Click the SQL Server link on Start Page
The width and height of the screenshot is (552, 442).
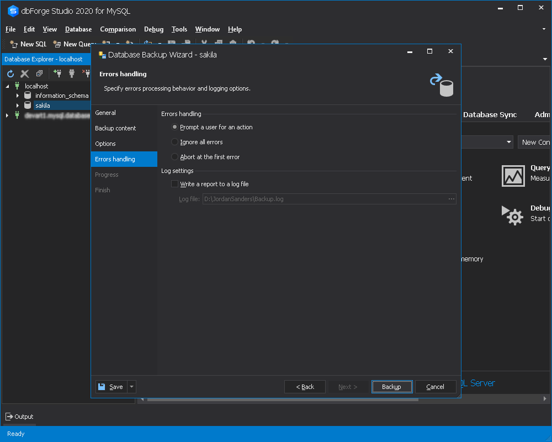[477, 383]
